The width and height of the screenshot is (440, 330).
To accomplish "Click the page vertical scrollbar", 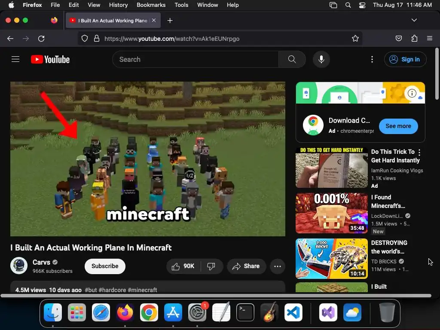I will [x=437, y=74].
